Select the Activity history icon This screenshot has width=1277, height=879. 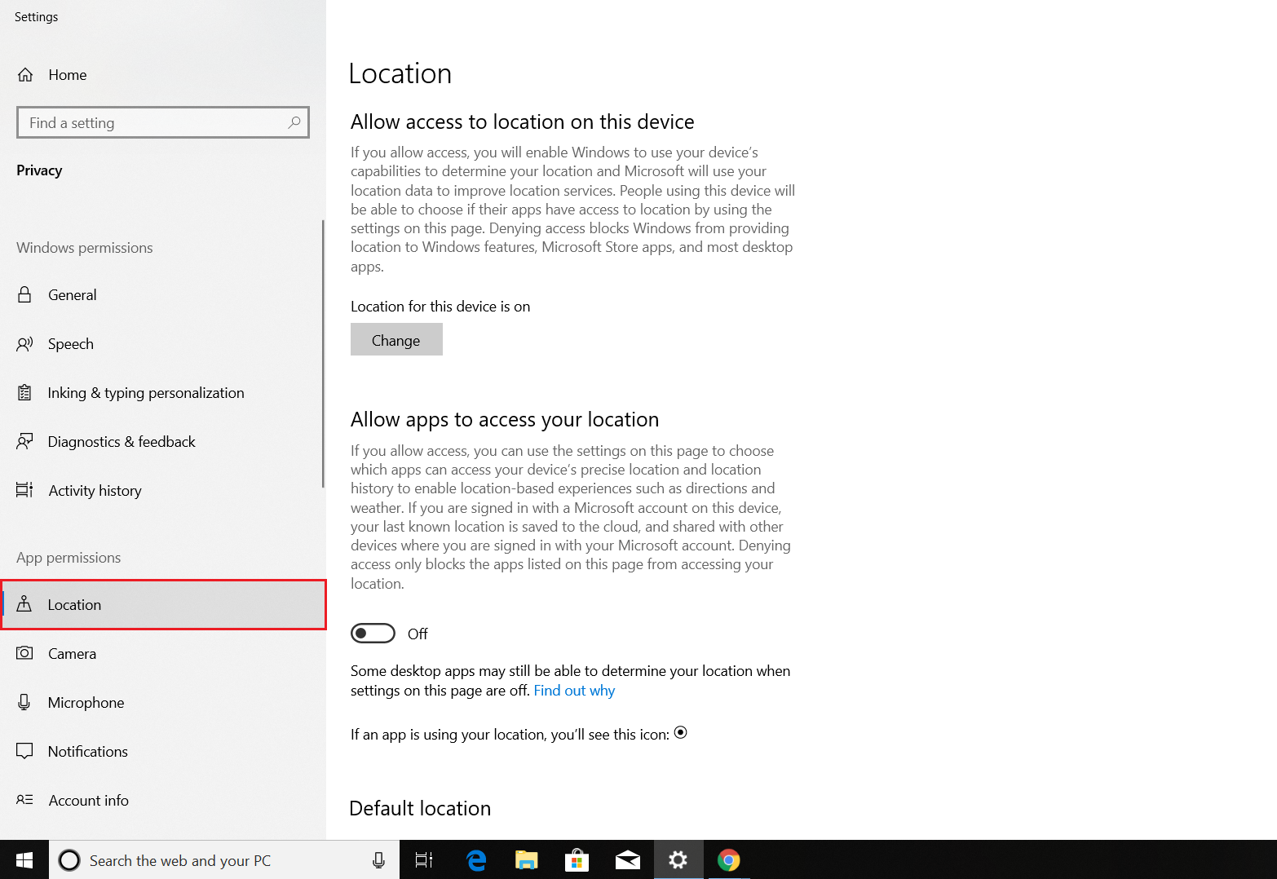pyautogui.click(x=24, y=490)
